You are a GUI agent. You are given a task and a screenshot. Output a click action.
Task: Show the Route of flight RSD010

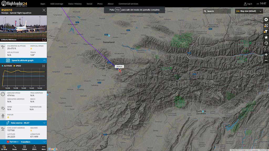click(x=15, y=148)
